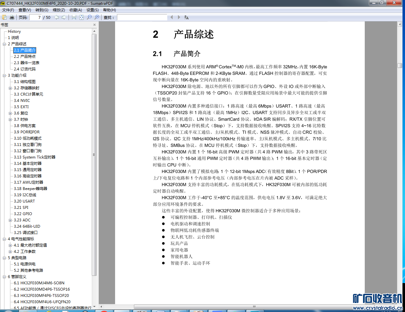
Task: Click the Find Next arrow
Action: tap(179, 17)
